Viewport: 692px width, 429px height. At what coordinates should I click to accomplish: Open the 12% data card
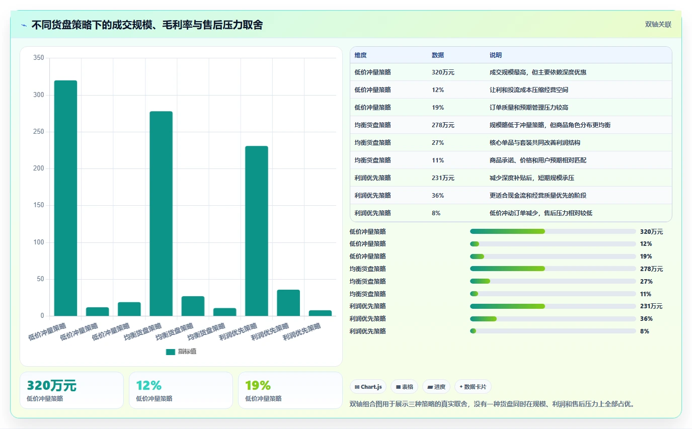181,390
